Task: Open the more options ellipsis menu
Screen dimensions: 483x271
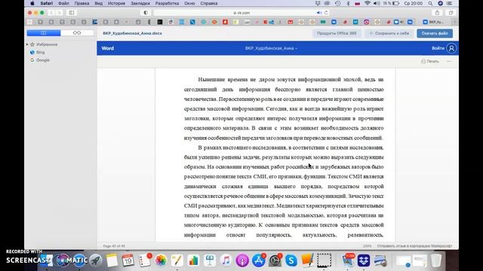Action: (x=449, y=62)
